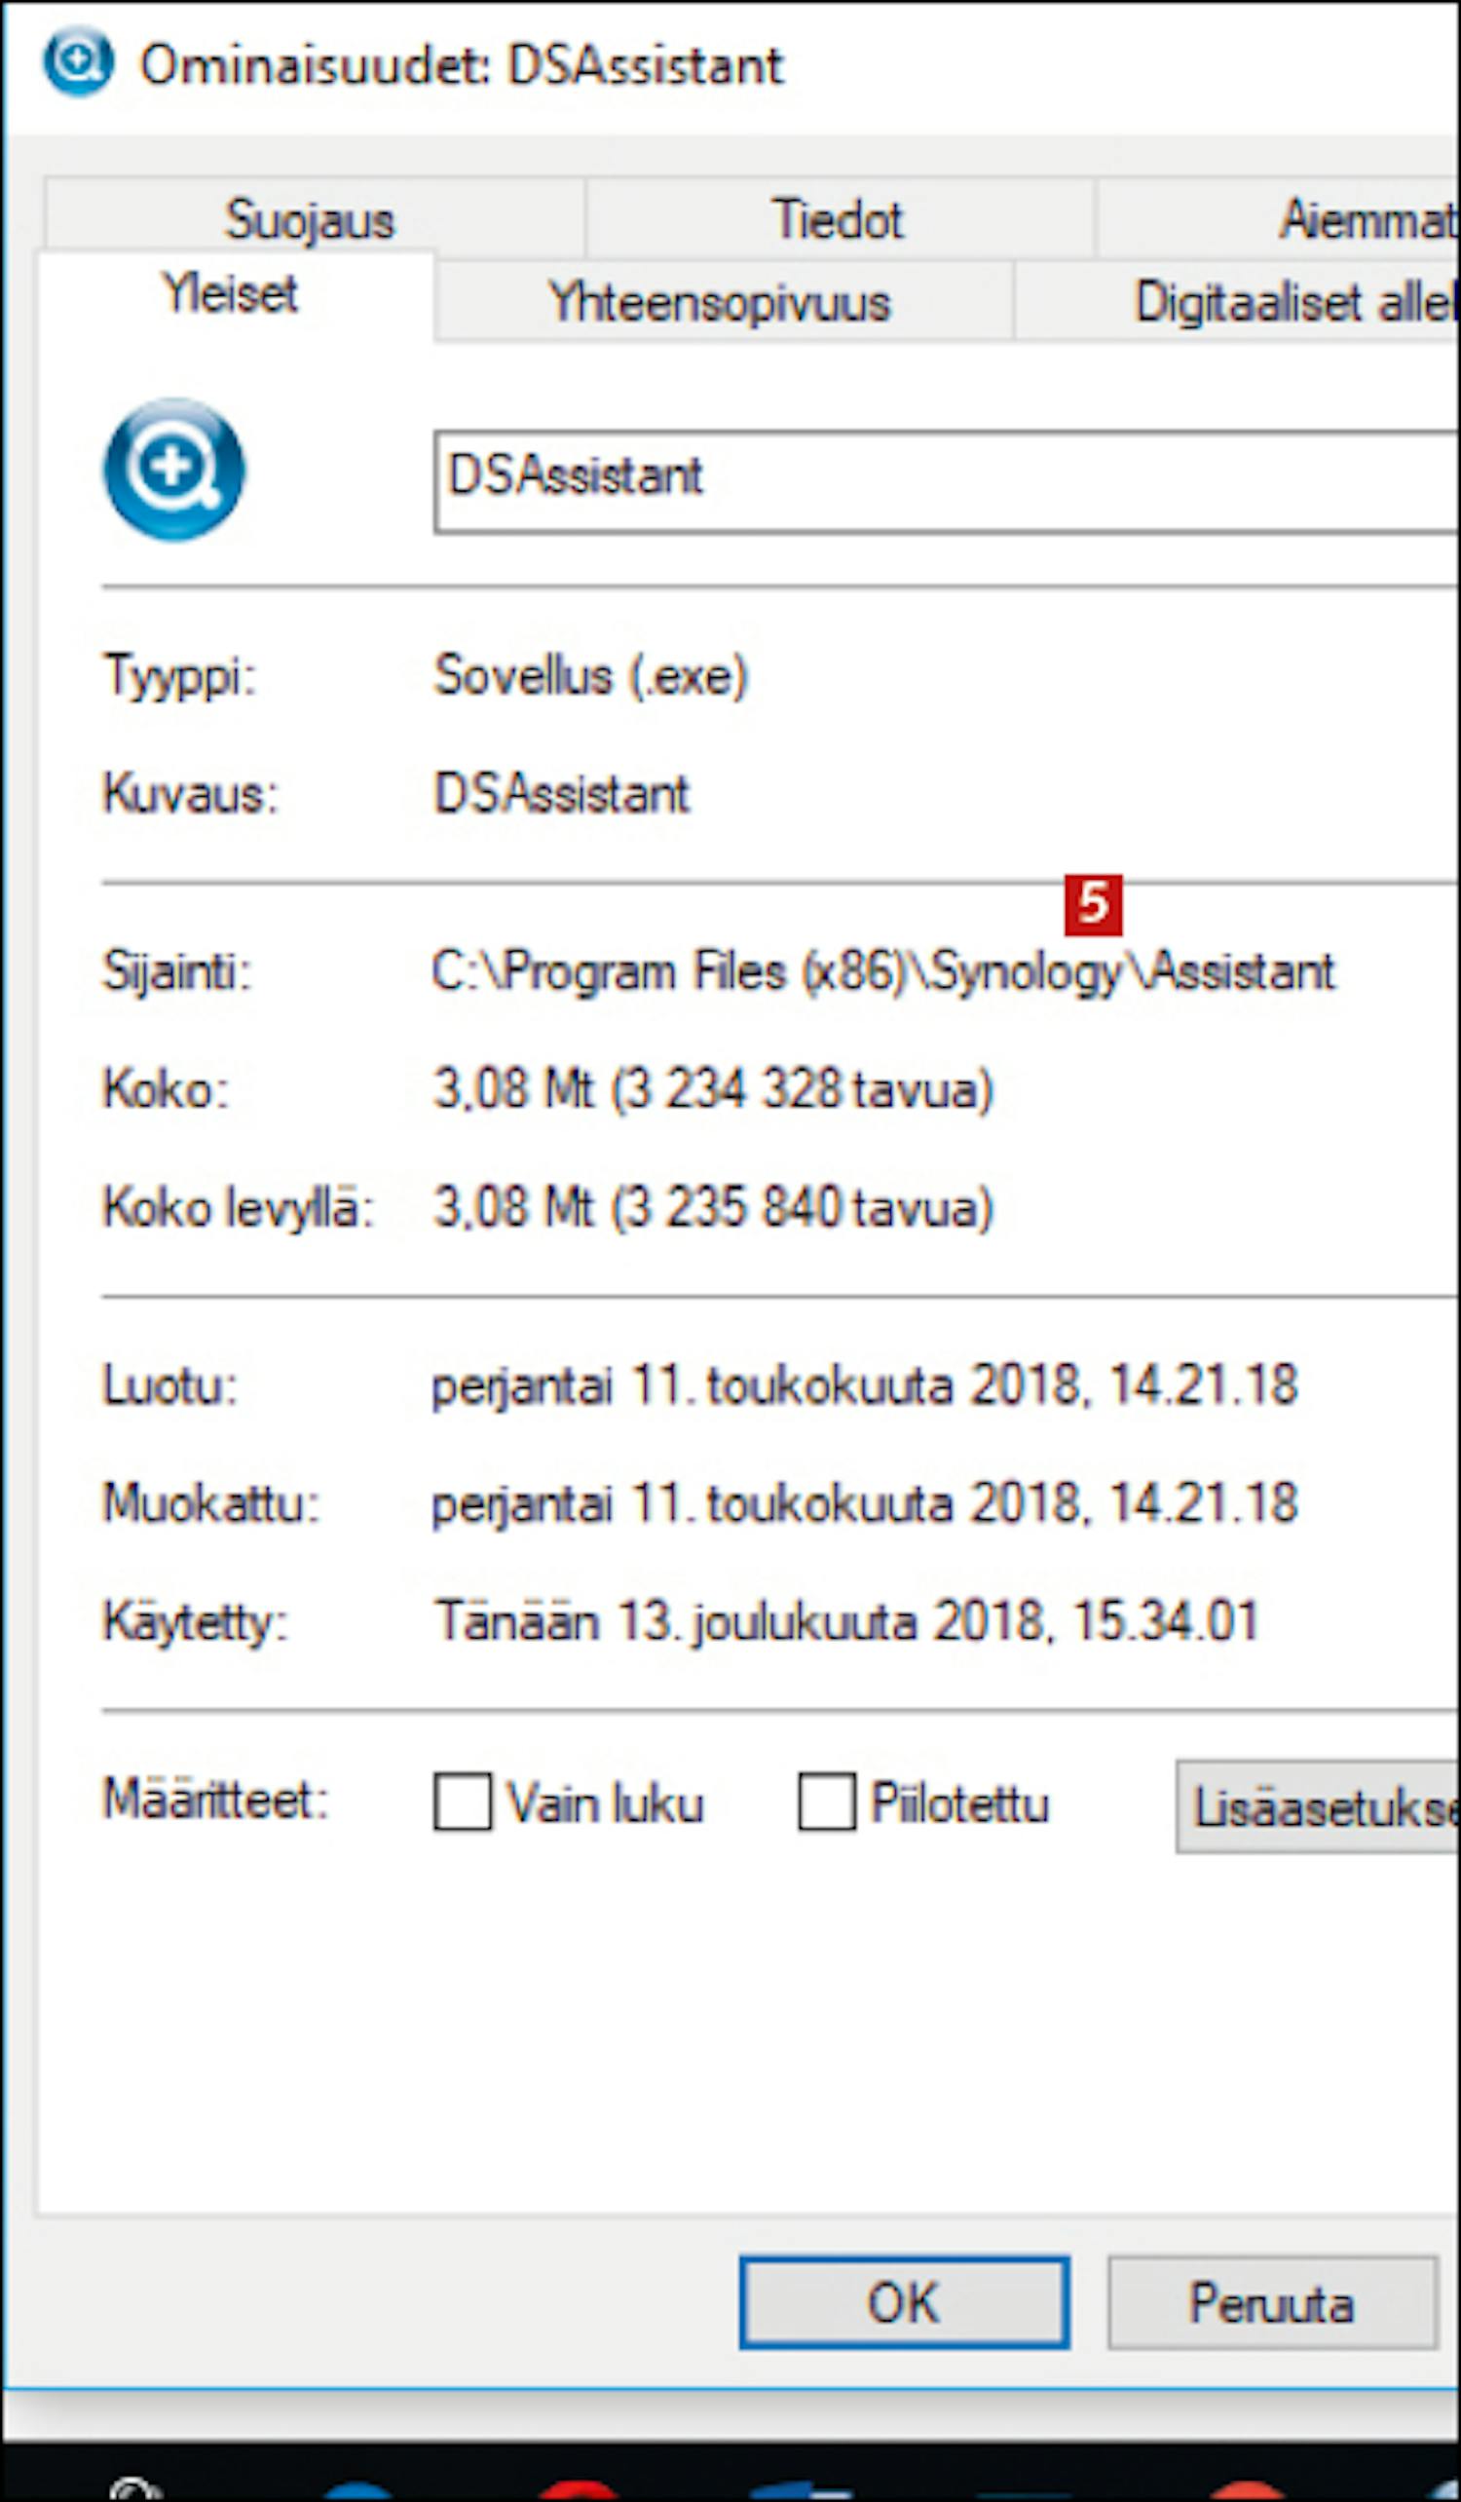The height and width of the screenshot is (2502, 1461).
Task: Select the Luotu creation date value
Action: pyautogui.click(x=865, y=1385)
